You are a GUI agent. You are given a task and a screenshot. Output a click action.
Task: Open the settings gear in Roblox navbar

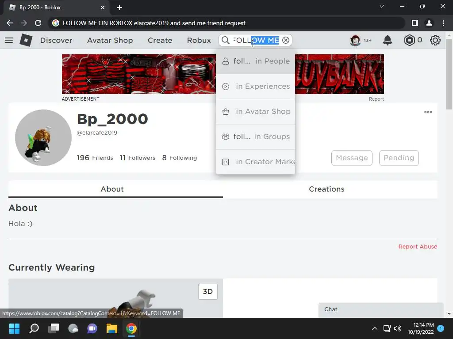click(x=435, y=40)
